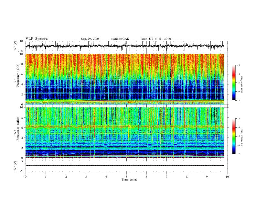This screenshot has width=256, height=198.
Task: Click the "5" tick on the Time axis
Action: click(x=126, y=177)
